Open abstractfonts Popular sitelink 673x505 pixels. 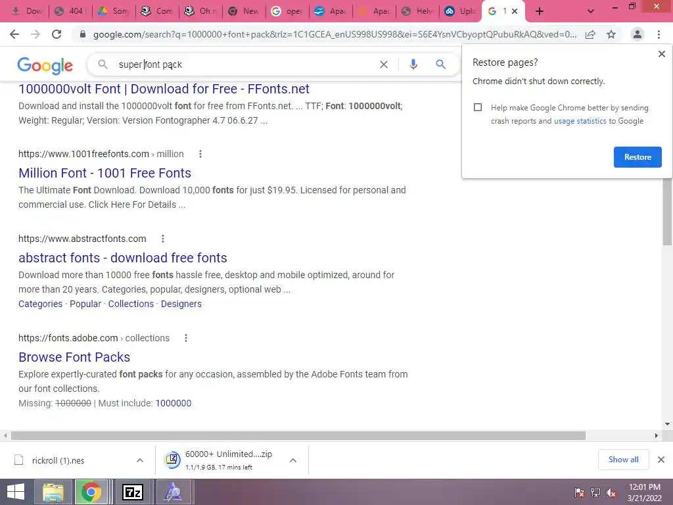pos(85,304)
